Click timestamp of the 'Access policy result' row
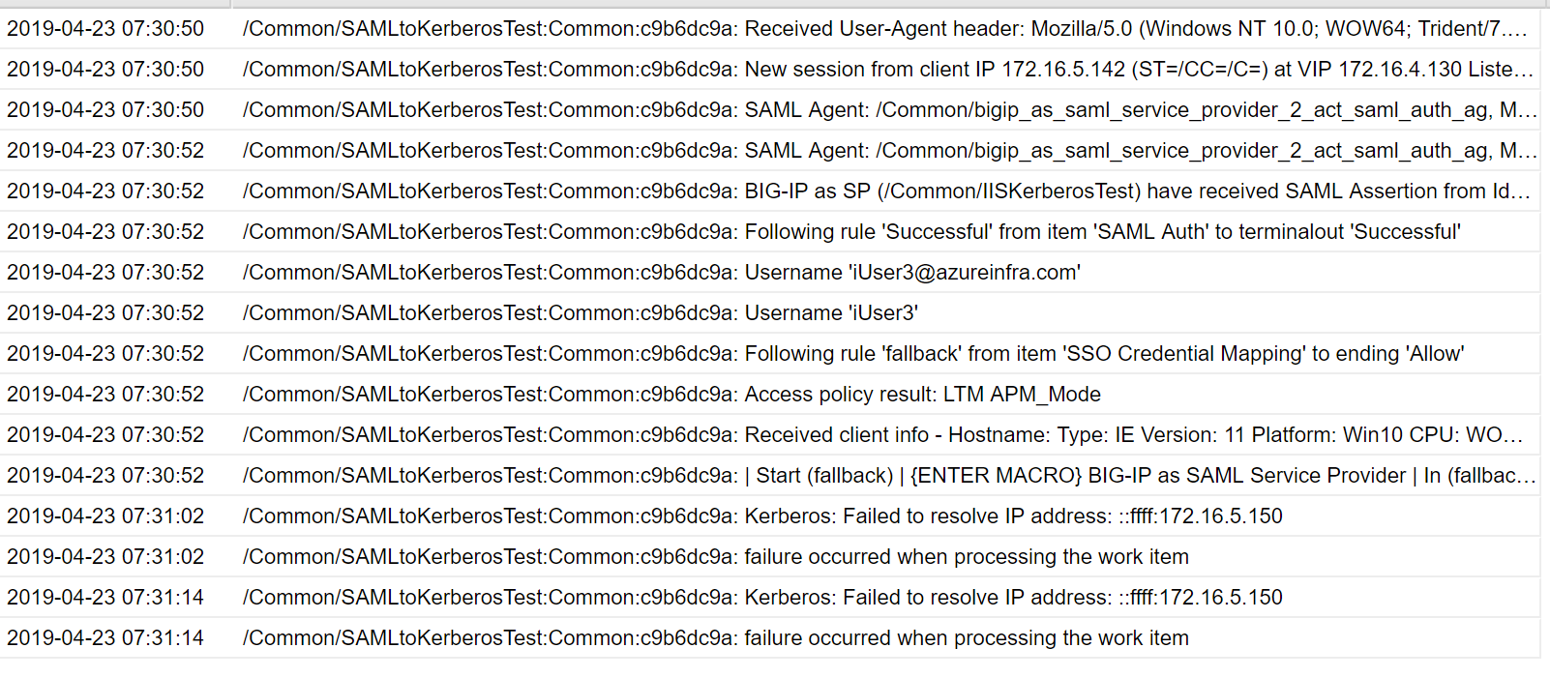This screenshot has width=1550, height=678. [105, 395]
